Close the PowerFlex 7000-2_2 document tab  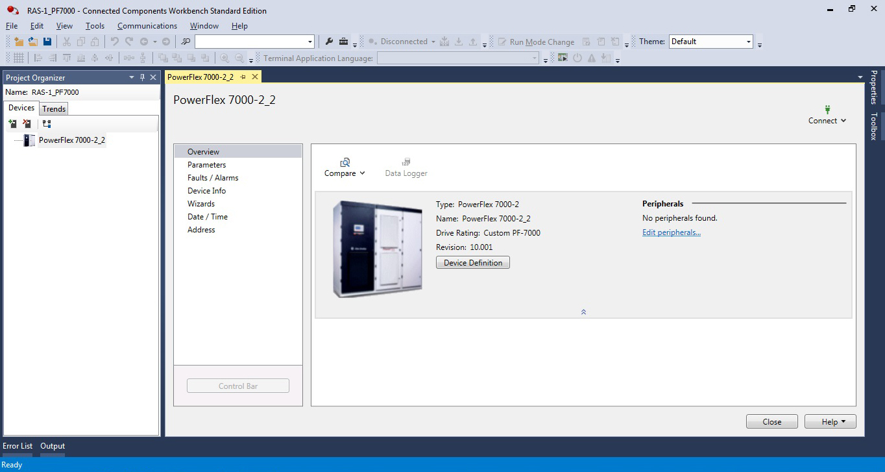255,77
